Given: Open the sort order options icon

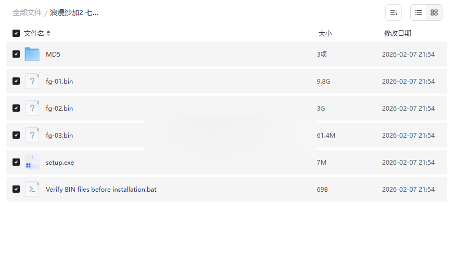Looking at the screenshot, I should [x=394, y=12].
